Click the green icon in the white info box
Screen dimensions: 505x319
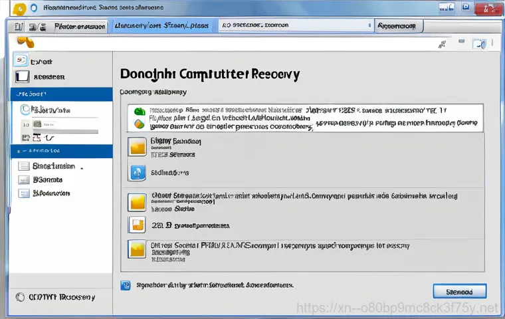(140, 112)
